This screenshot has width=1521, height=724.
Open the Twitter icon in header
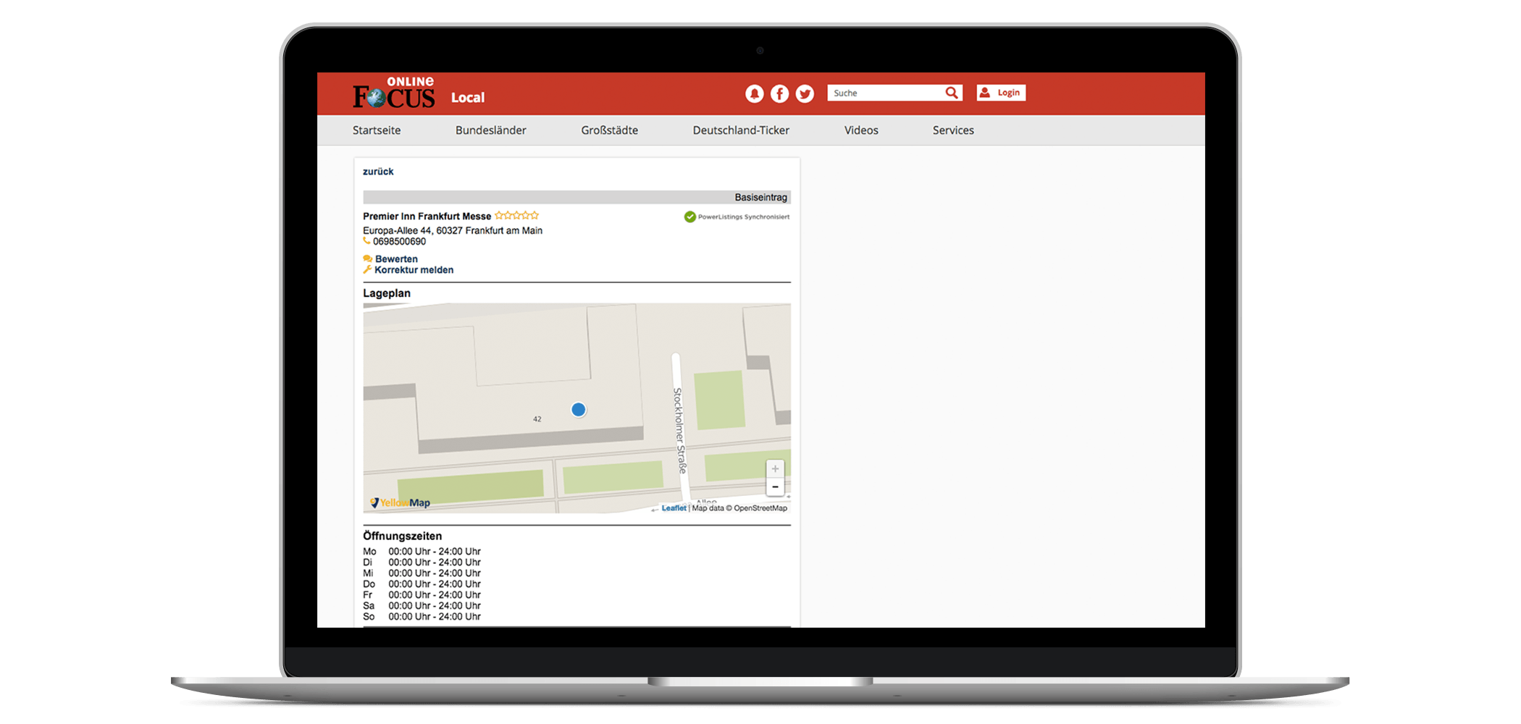click(x=805, y=93)
